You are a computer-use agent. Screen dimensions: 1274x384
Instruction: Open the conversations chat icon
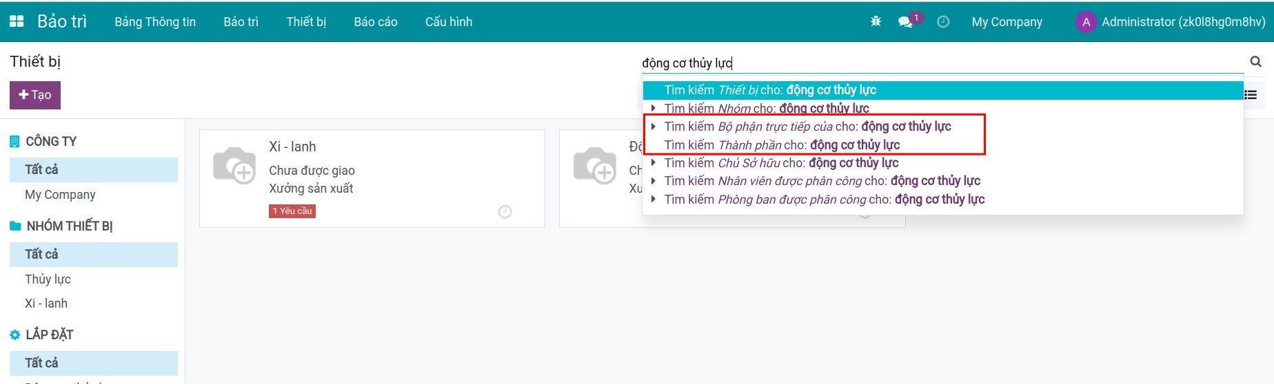(x=905, y=21)
